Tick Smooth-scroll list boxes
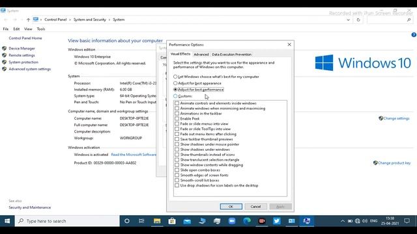Screen dimensions: 417x234 click(177, 181)
